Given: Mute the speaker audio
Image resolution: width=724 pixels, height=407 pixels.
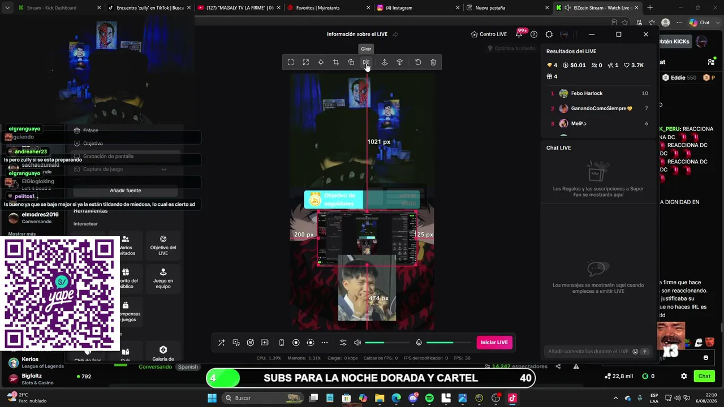Looking at the screenshot, I should pos(357,343).
